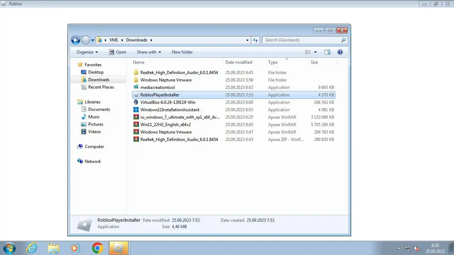
Task: Click date 25.09.2023 8:02 of mediacreationtool
Action: click(x=239, y=87)
